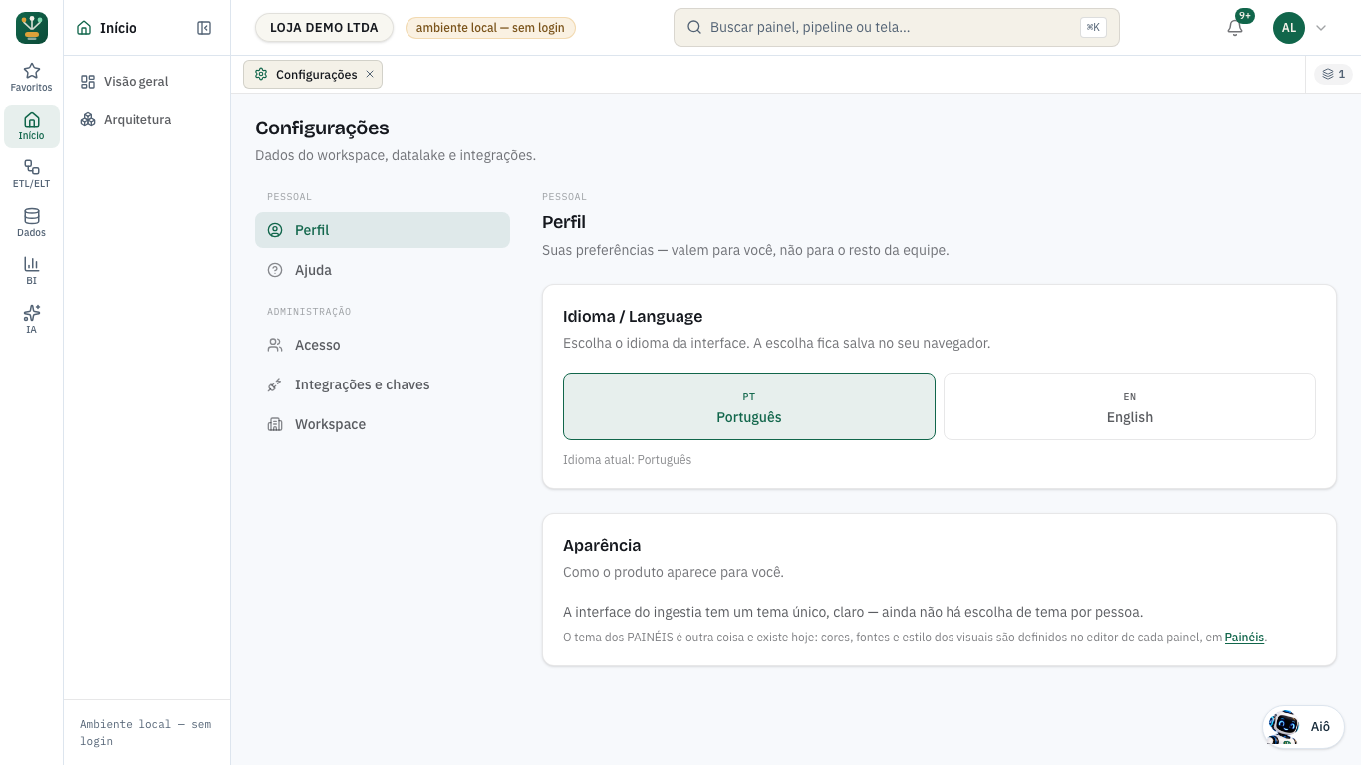Open Workspace settings

[x=383, y=424]
